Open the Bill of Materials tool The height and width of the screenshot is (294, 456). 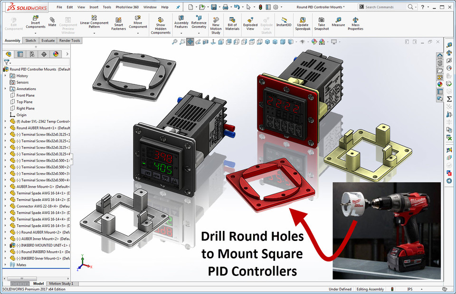pyautogui.click(x=231, y=21)
